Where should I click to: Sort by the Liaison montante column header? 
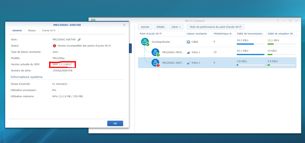click(199, 34)
